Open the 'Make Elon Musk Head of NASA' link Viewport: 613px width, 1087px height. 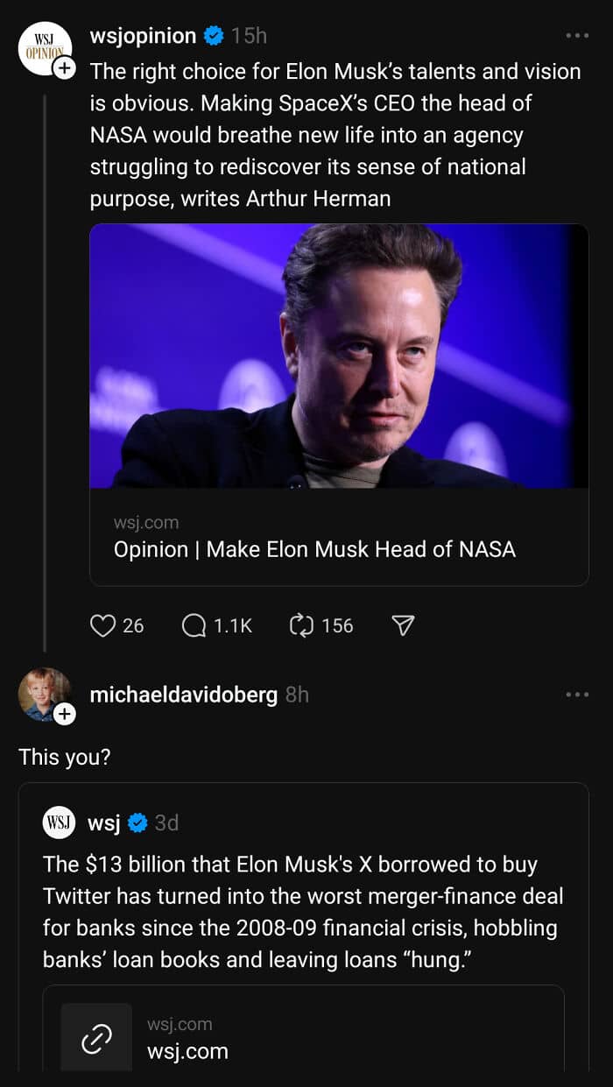[314, 549]
